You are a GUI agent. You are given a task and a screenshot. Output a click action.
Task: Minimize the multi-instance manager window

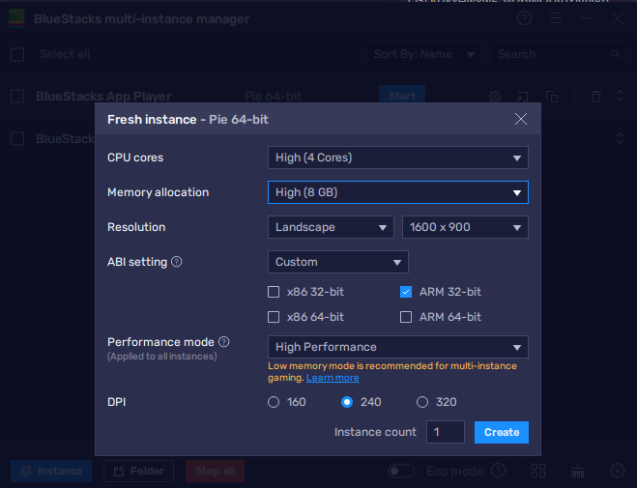click(x=587, y=18)
